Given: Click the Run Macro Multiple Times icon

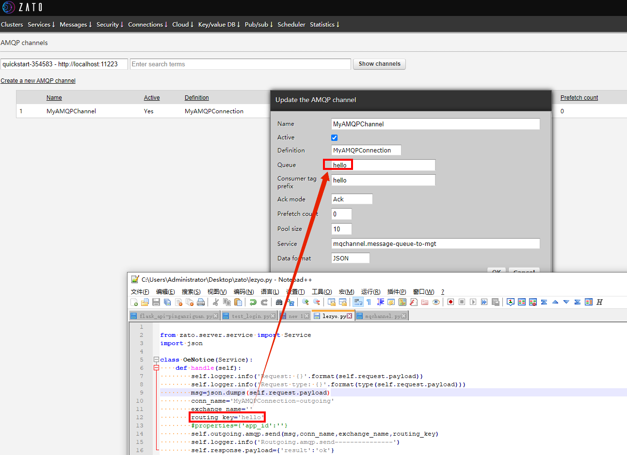Looking at the screenshot, I should pos(484,302).
